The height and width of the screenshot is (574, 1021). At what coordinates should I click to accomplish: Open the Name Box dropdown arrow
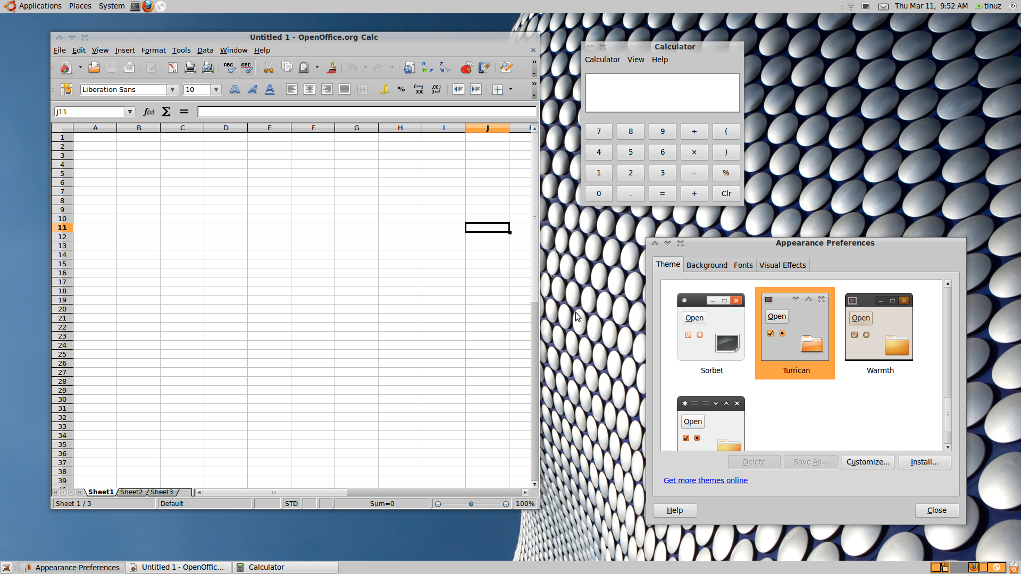[130, 112]
